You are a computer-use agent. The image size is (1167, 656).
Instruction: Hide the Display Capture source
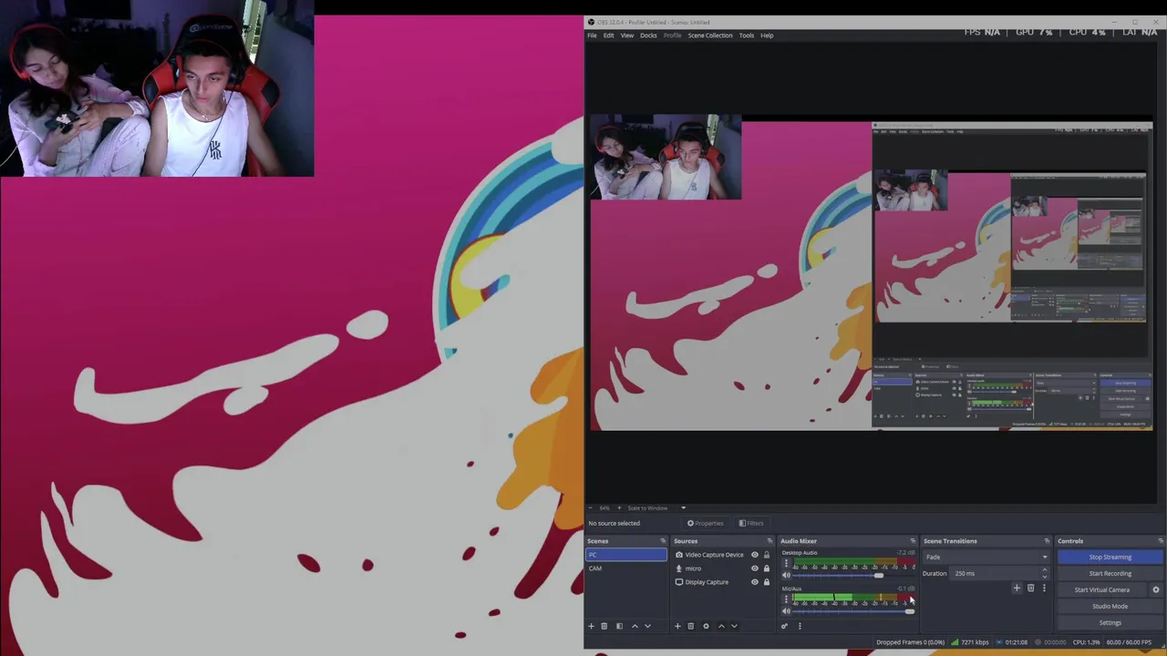[754, 582]
